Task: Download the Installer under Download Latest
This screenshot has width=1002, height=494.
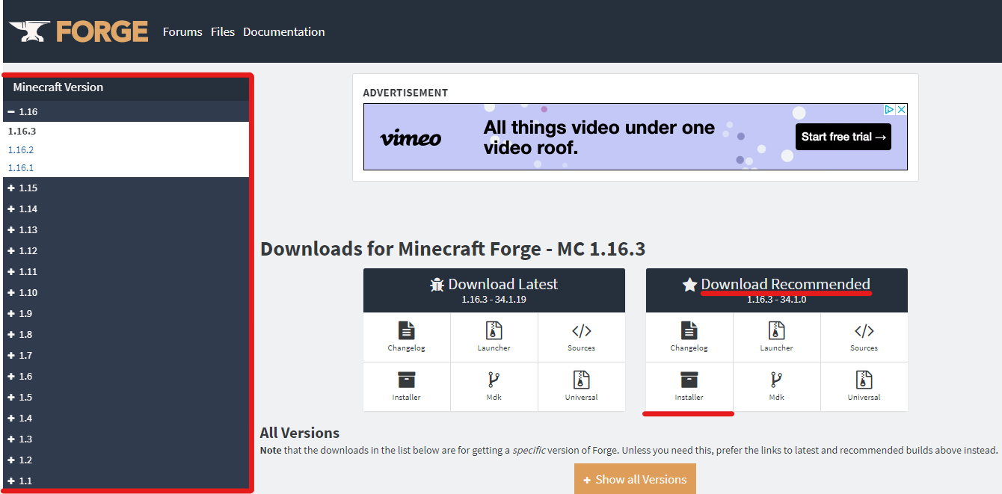Action: pyautogui.click(x=406, y=386)
